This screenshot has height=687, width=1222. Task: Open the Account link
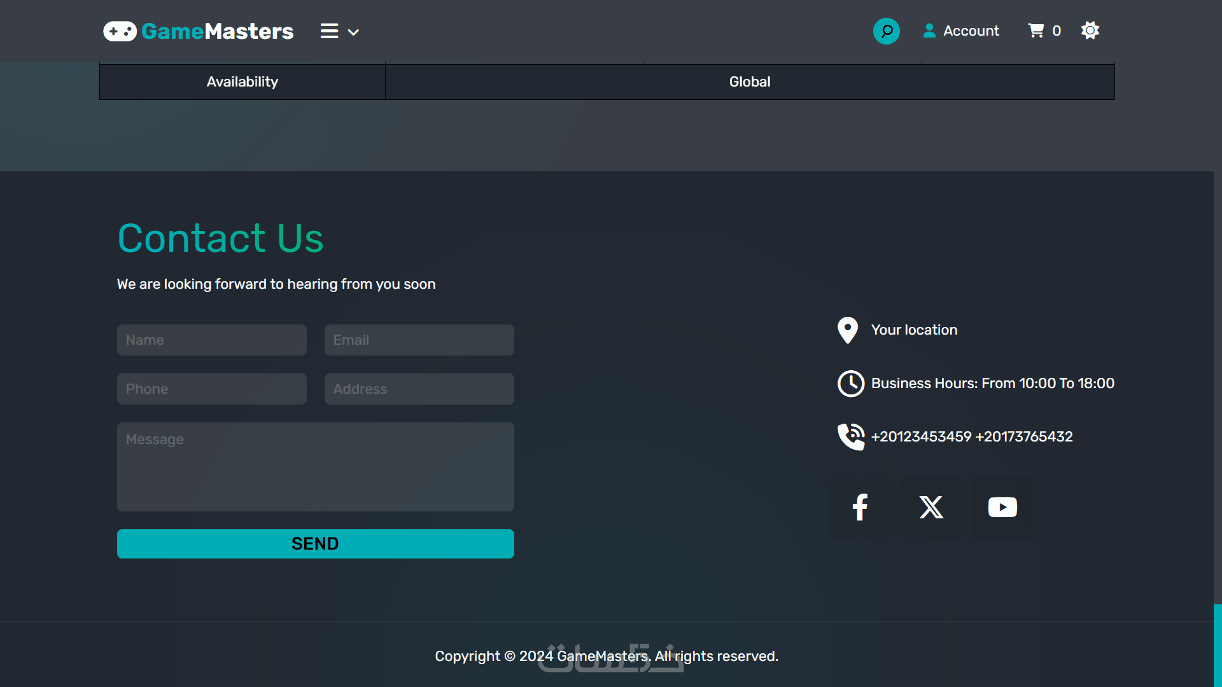971,31
